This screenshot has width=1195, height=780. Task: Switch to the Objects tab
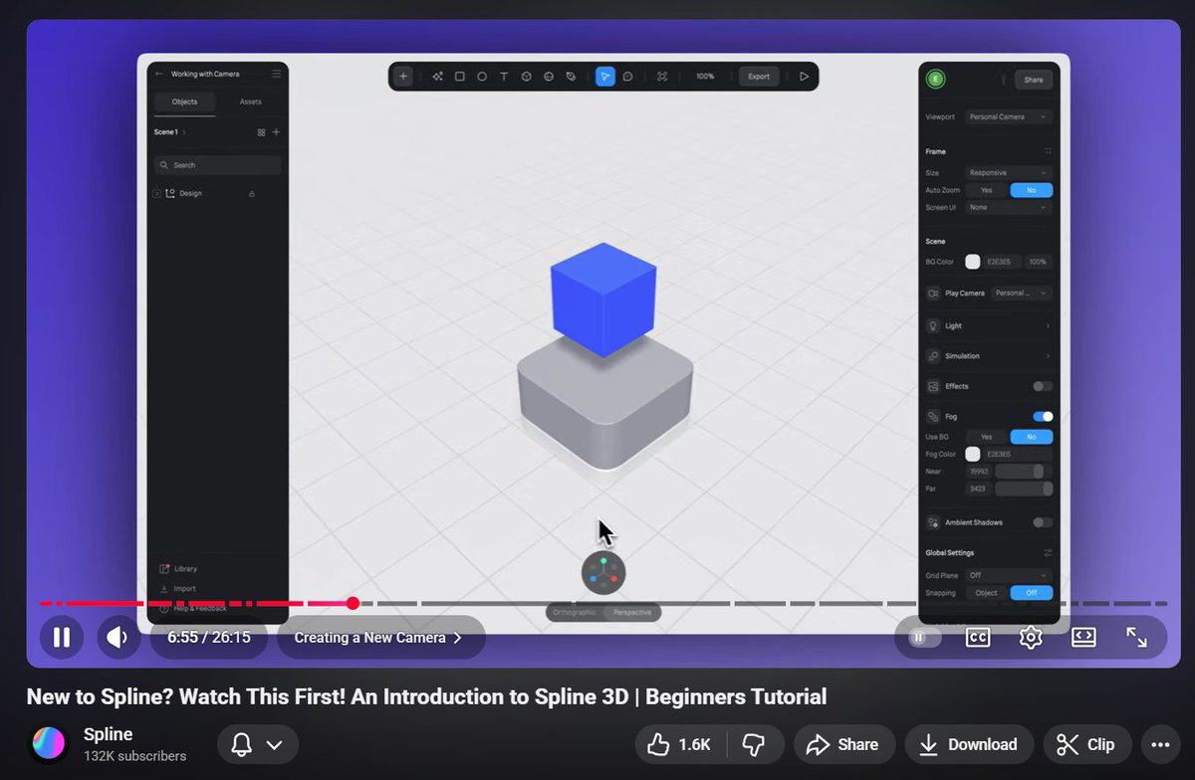tap(185, 101)
